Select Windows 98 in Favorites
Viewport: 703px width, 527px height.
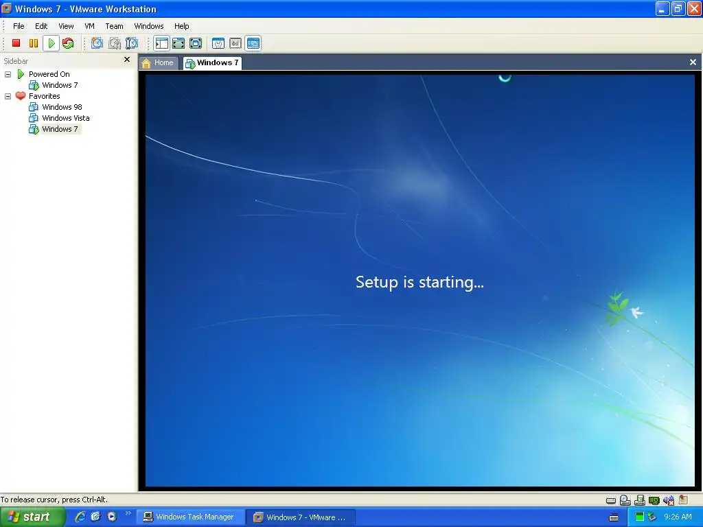coord(62,107)
